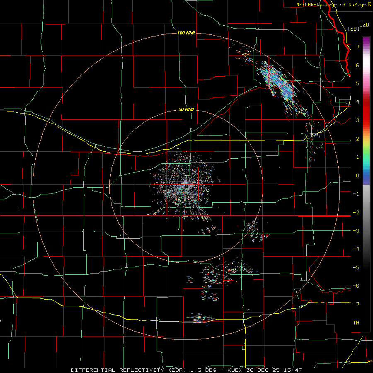Click the Differential Reflectivity (ZDR) product caption

click(186, 370)
